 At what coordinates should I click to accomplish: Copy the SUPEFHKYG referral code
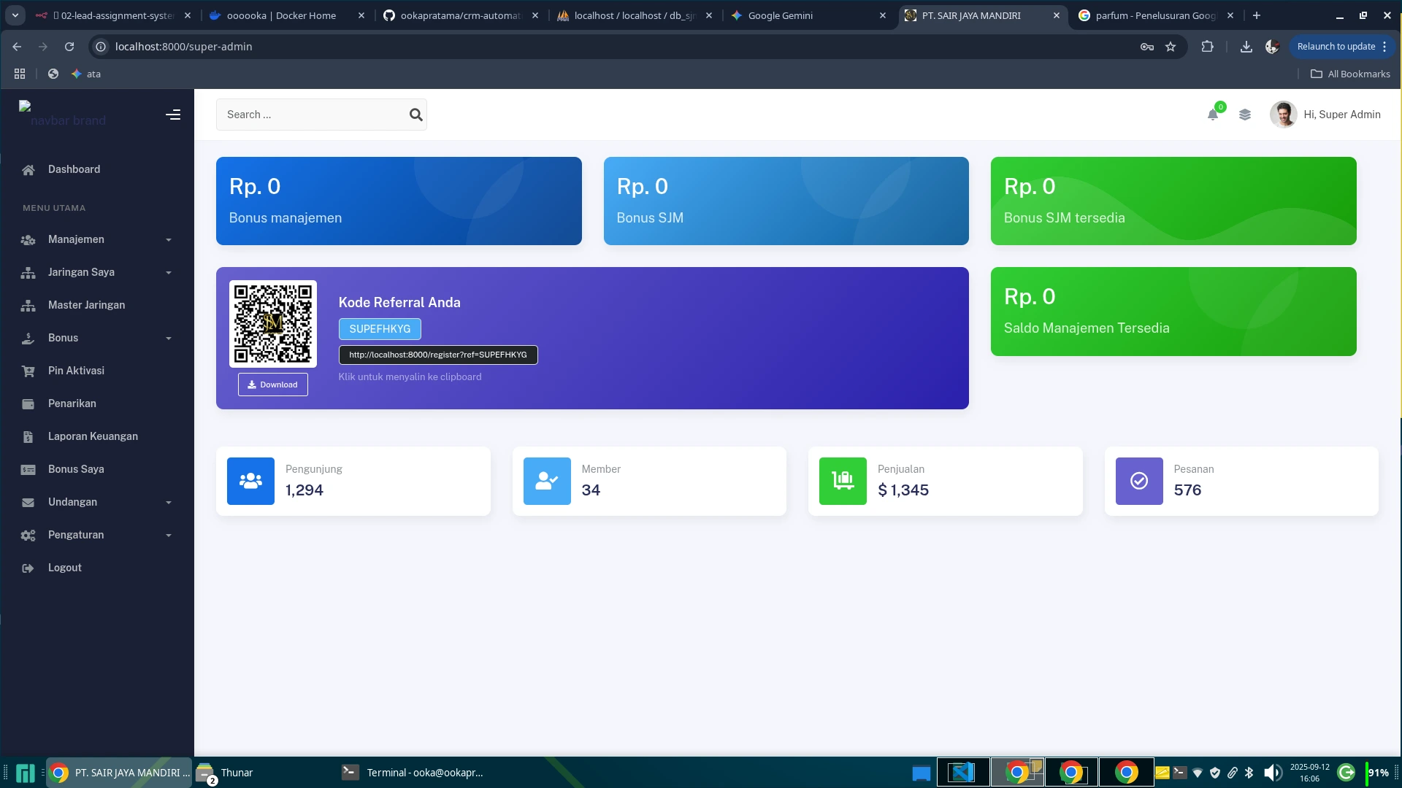pyautogui.click(x=380, y=329)
